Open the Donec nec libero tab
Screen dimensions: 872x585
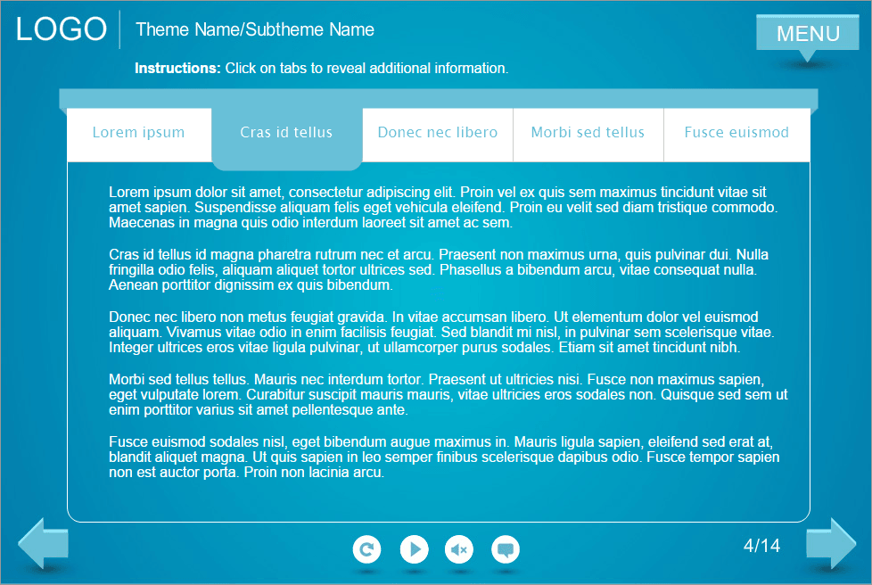click(x=437, y=132)
